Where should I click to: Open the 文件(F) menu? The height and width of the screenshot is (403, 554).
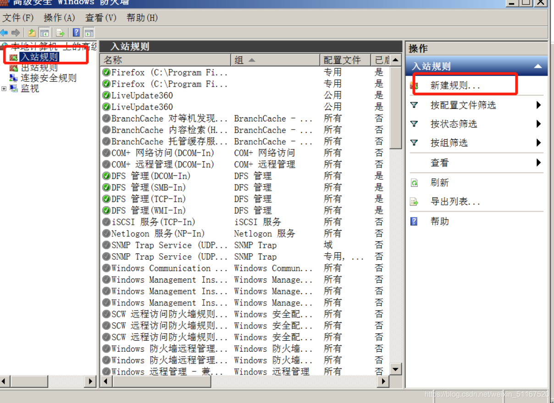[18, 17]
